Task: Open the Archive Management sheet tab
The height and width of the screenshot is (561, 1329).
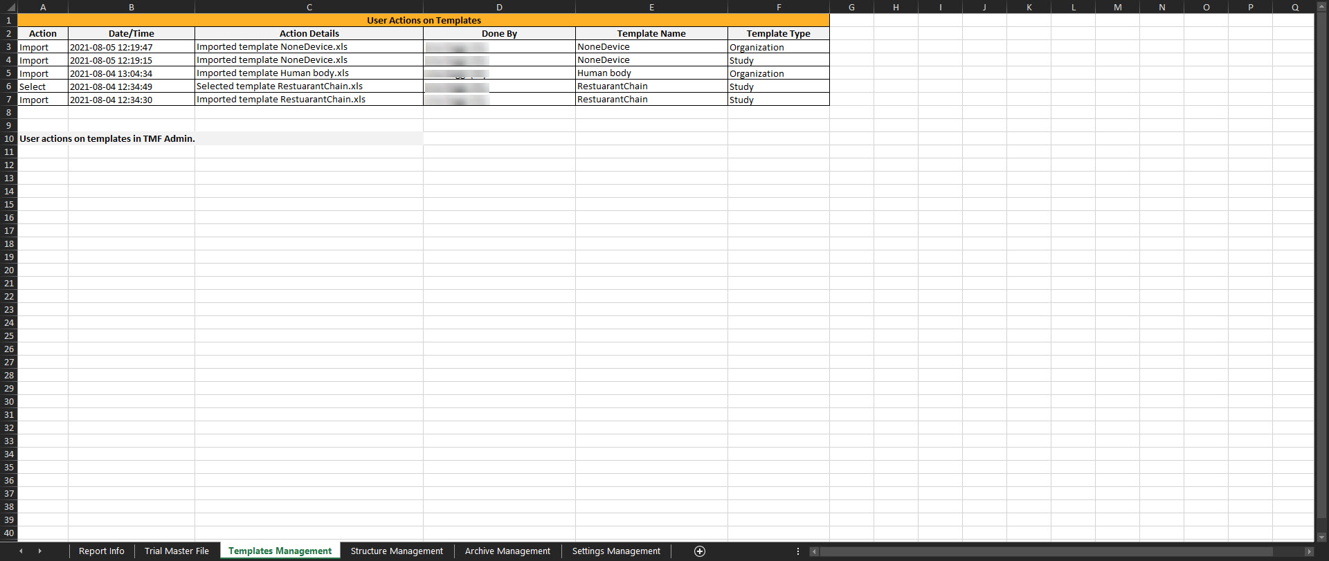Action: click(x=507, y=551)
